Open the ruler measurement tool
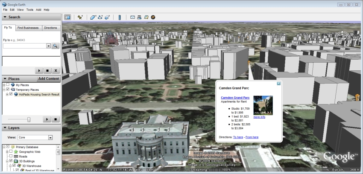The height and width of the screenshot is (174, 363). [x=120, y=17]
